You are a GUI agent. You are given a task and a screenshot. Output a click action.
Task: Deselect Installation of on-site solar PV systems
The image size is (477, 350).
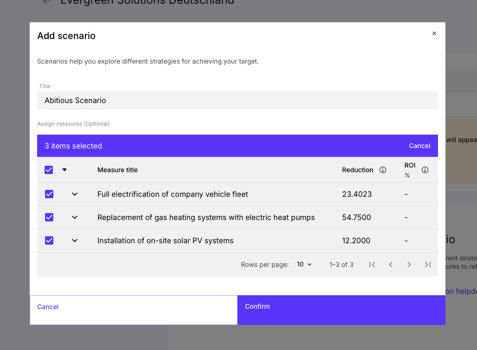(49, 240)
